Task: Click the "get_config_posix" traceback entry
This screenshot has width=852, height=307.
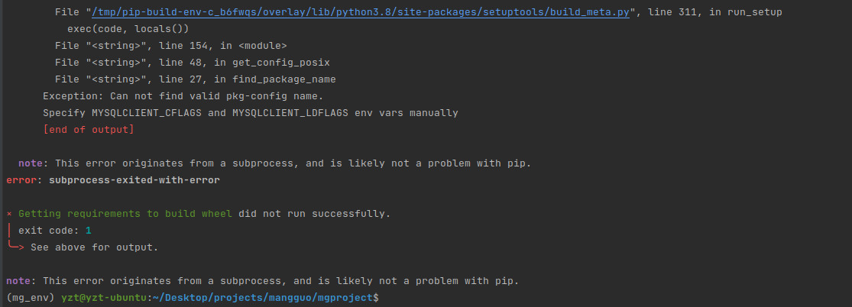Action: tap(281, 63)
